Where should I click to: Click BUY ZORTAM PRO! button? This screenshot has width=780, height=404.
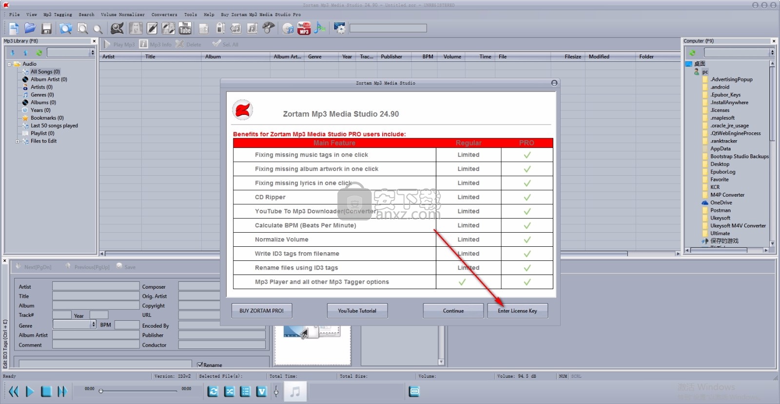pos(262,311)
